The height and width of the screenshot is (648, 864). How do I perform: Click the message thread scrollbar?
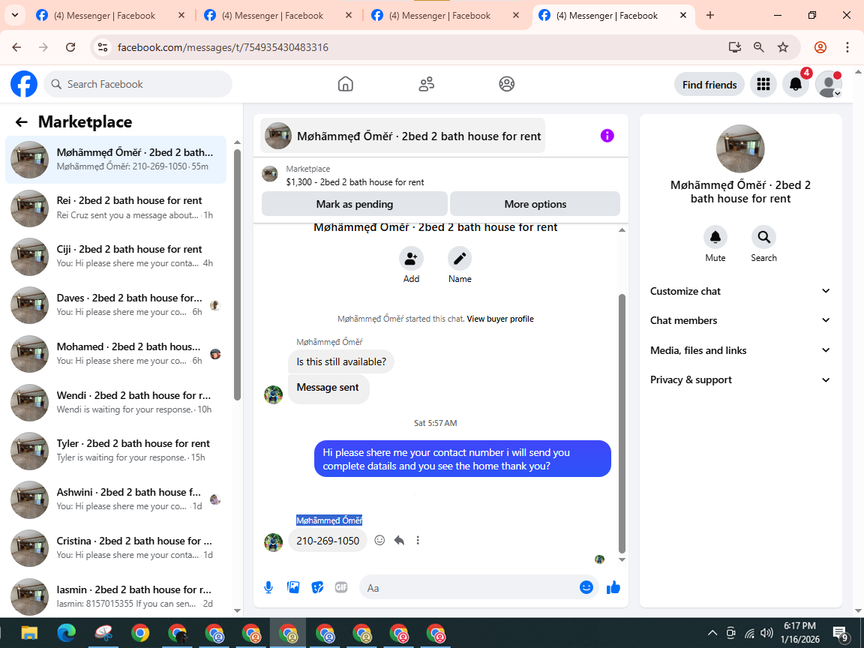(x=622, y=423)
